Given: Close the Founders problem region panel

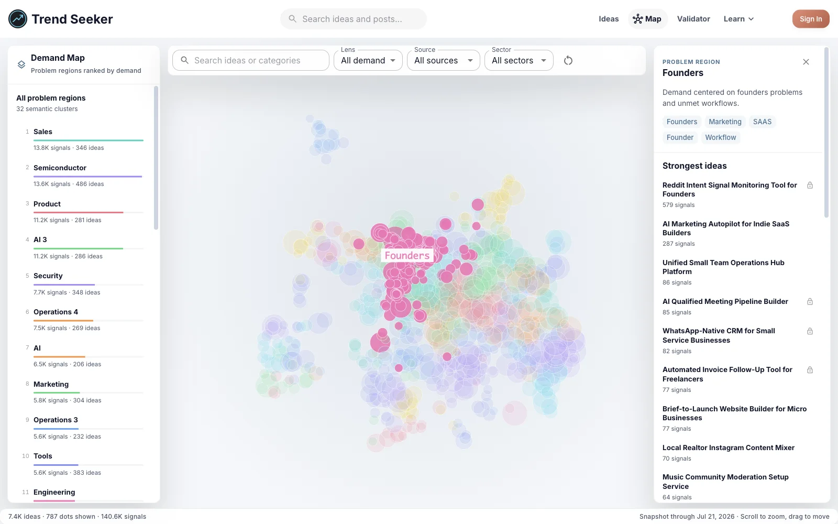Looking at the screenshot, I should tap(806, 62).
